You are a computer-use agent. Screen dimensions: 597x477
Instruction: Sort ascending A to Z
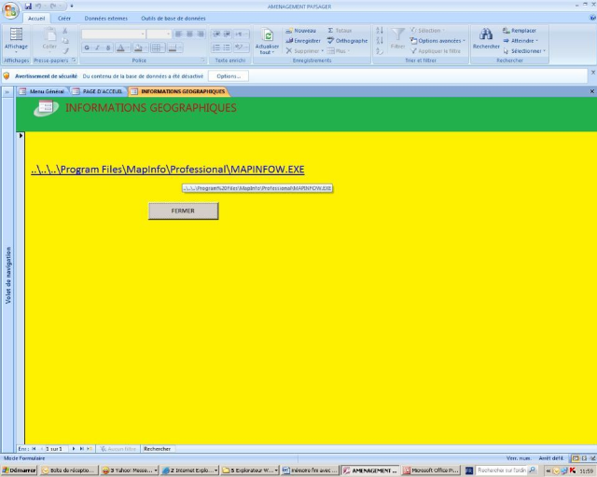point(380,31)
